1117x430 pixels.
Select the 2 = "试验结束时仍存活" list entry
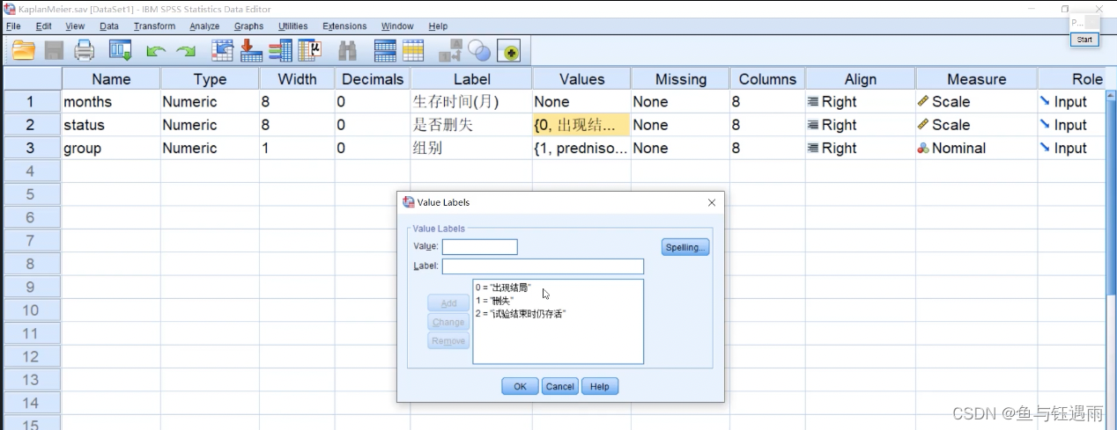(x=520, y=314)
